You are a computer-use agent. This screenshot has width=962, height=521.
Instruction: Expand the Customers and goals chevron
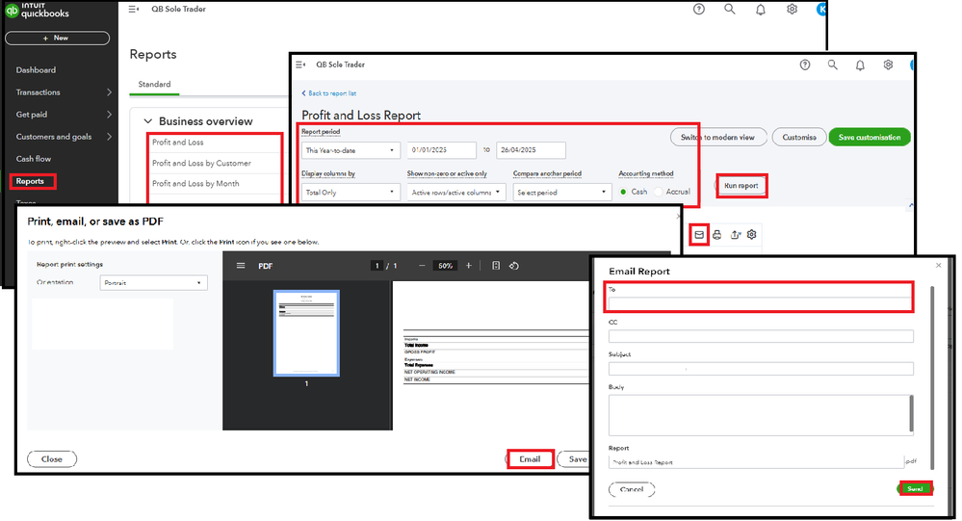click(x=109, y=136)
